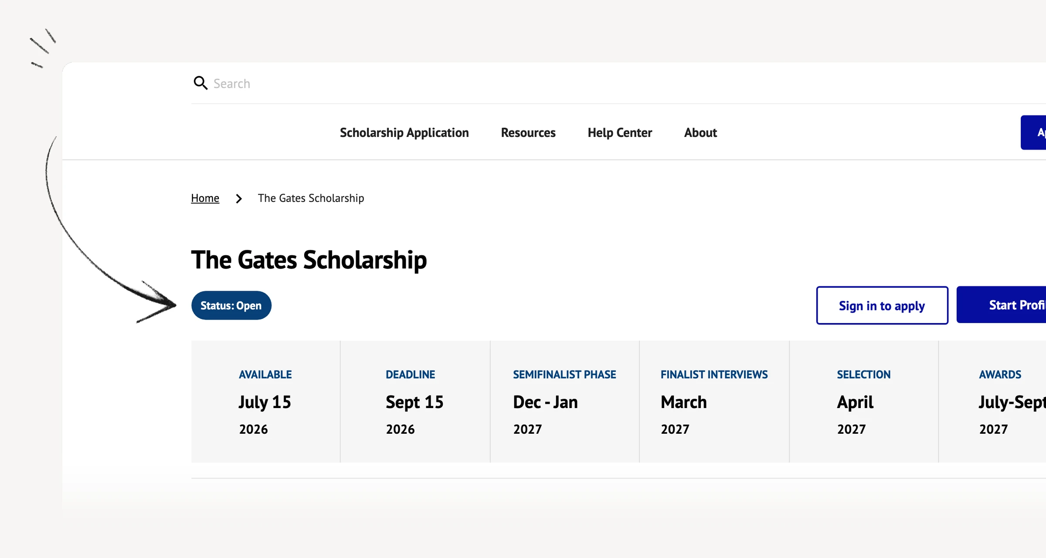This screenshot has height=558, width=1046.
Task: Click the AWARDS label
Action: coord(1000,374)
